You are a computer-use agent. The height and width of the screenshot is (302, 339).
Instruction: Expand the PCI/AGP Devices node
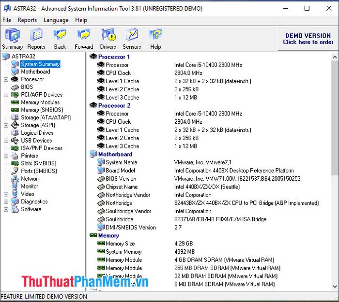pyautogui.click(x=6, y=95)
